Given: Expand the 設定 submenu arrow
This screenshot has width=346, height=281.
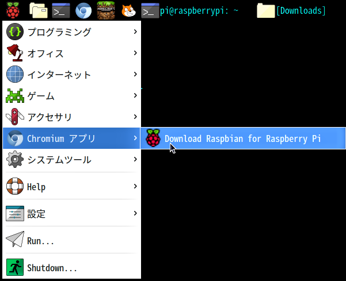Looking at the screenshot, I should click(x=135, y=213).
